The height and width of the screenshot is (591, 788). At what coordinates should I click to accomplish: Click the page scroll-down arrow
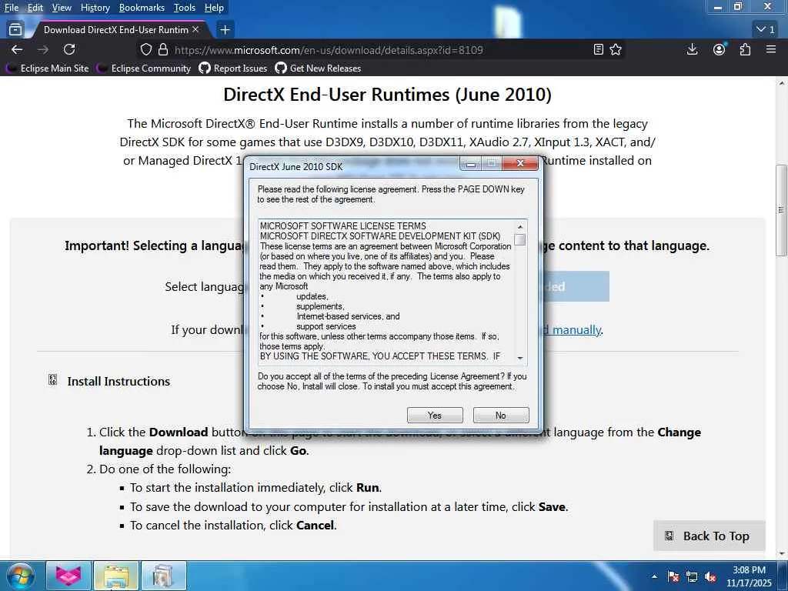[x=782, y=554]
